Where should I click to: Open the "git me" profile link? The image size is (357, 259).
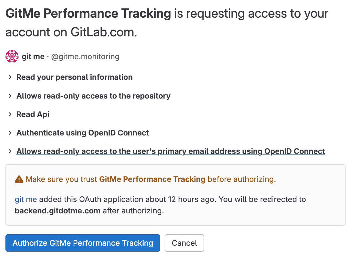click(x=26, y=199)
